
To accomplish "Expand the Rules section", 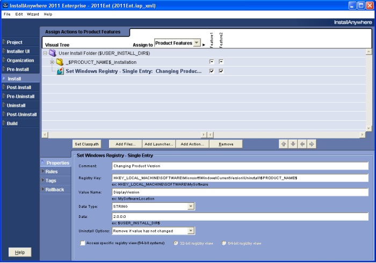I will (x=52, y=172).
